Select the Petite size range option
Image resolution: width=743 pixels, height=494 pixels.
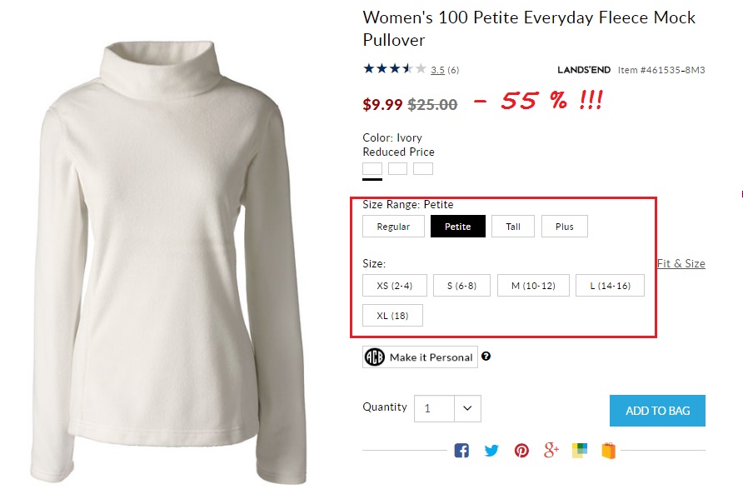tap(457, 227)
